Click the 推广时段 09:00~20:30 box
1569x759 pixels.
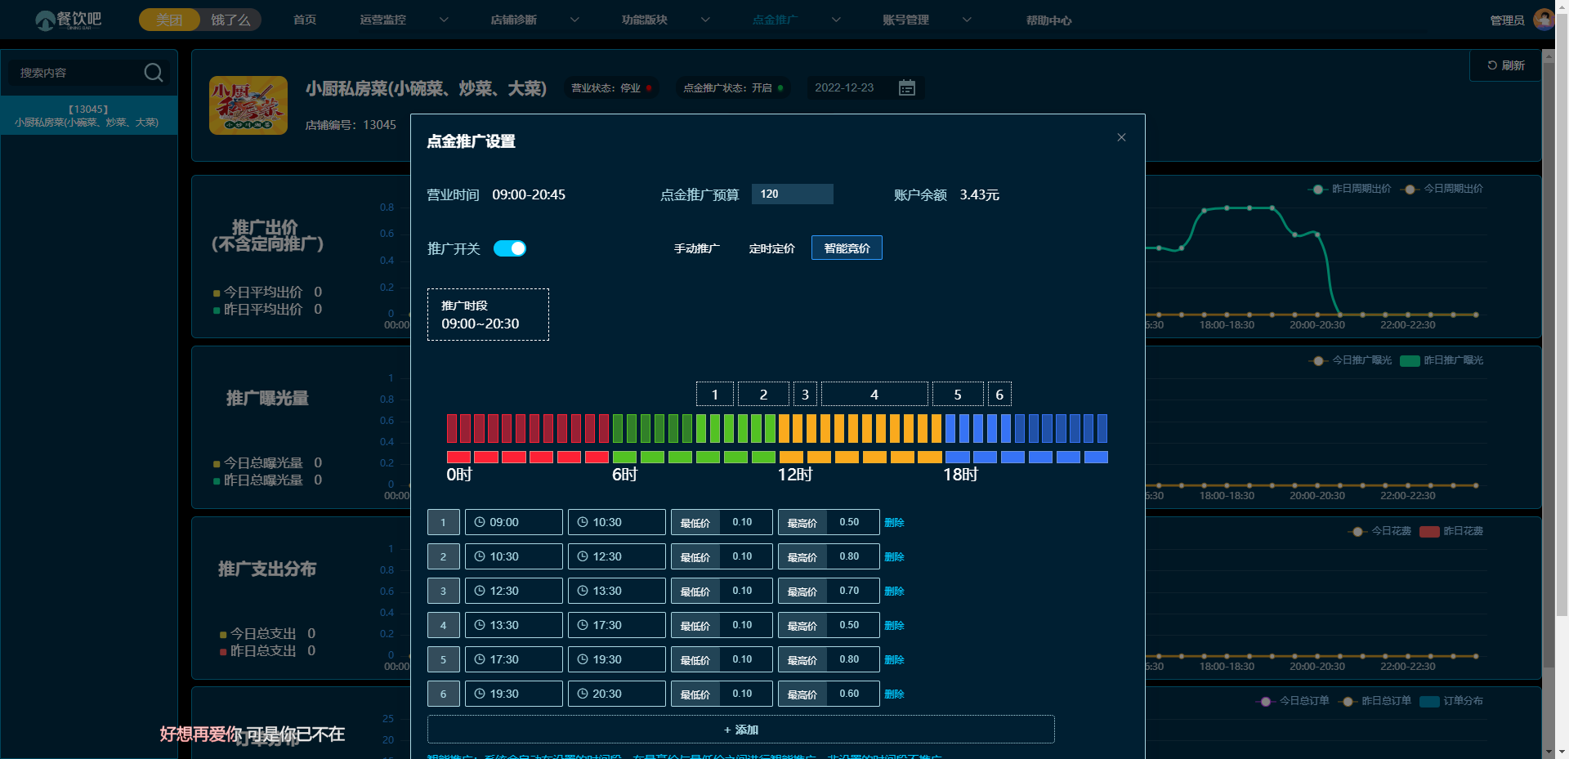click(x=488, y=315)
